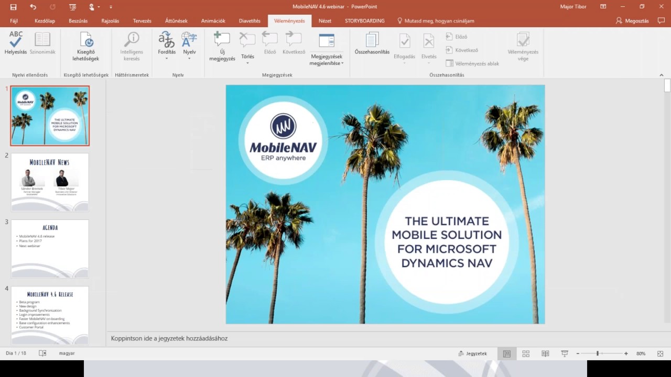Switch to the Diavetítés tab
Image resolution: width=671 pixels, height=377 pixels.
point(250,21)
